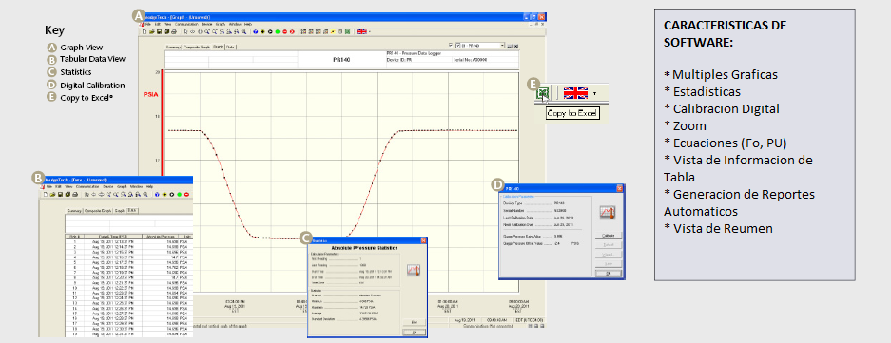891x343 pixels.
Task: Open the Communication menu in Graph window
Action: [x=187, y=25]
